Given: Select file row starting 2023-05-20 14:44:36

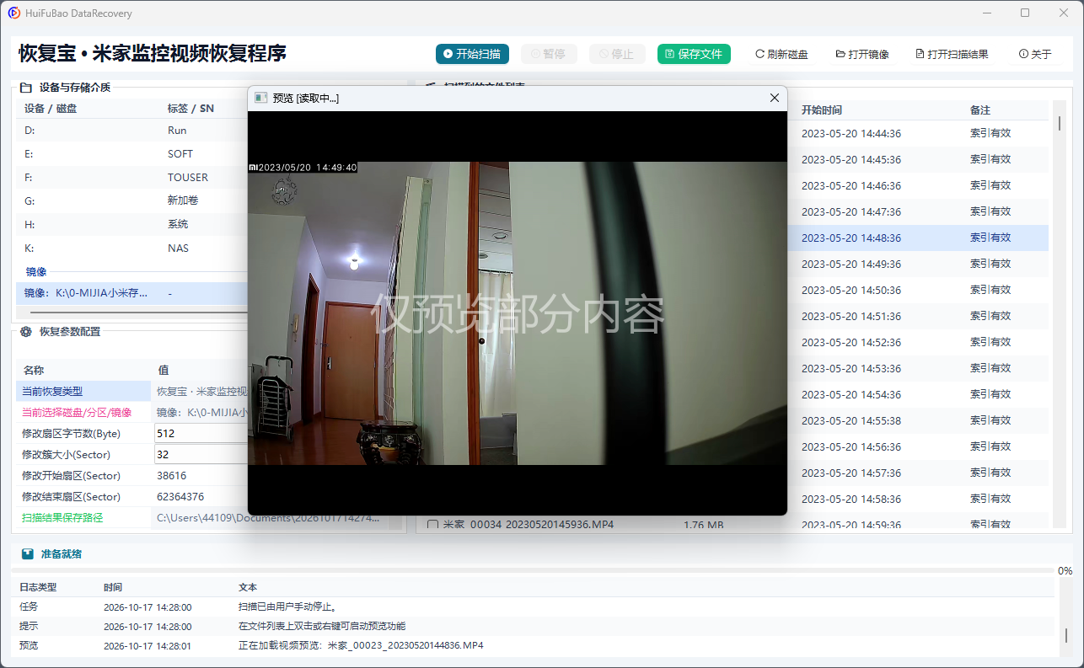Looking at the screenshot, I should click(x=917, y=133).
